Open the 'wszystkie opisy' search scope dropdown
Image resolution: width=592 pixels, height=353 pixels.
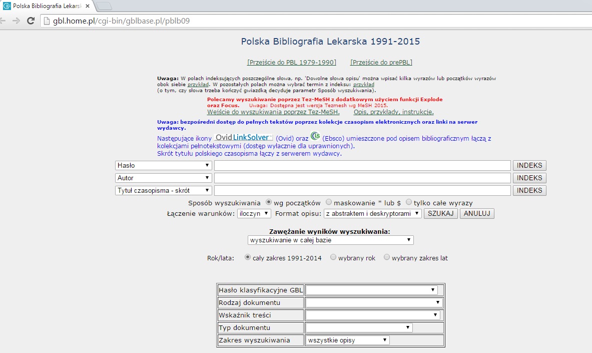tap(347, 340)
